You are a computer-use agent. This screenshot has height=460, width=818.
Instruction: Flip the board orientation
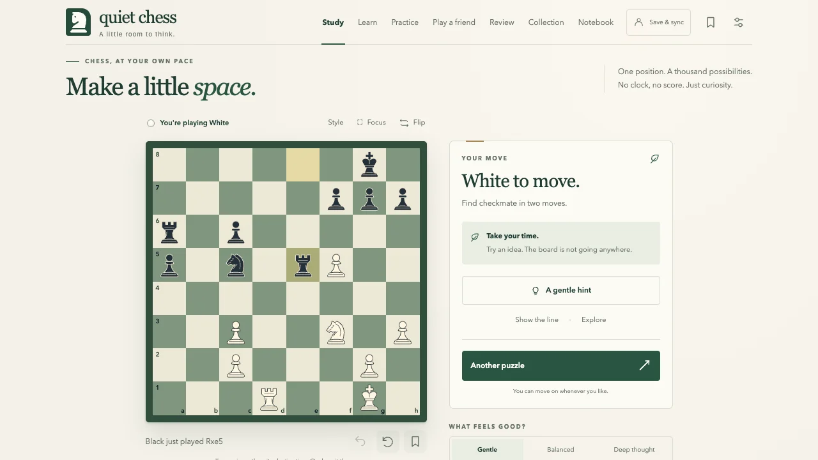[x=412, y=122]
